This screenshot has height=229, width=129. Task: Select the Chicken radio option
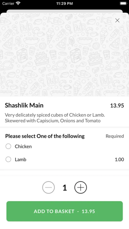pos(8,146)
